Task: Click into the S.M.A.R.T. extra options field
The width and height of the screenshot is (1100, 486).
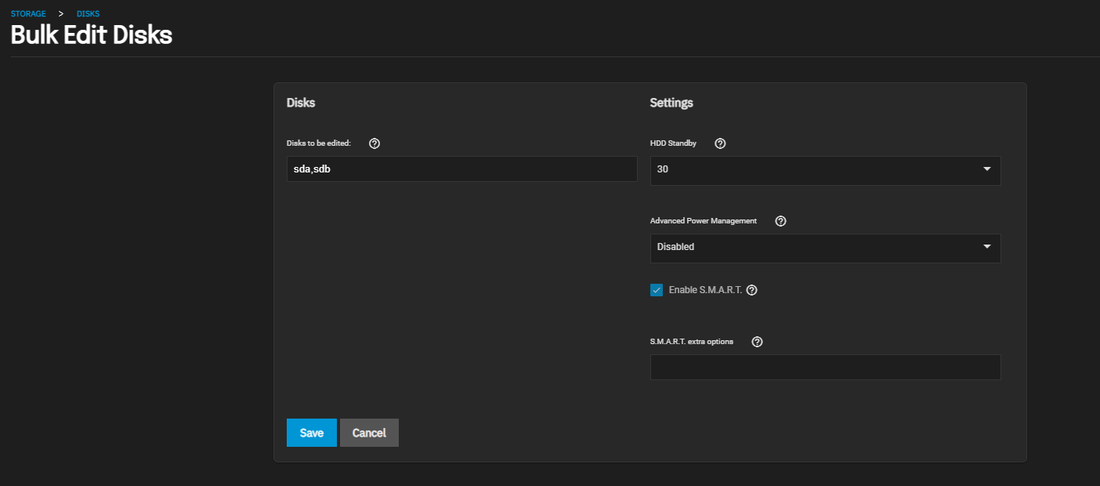Action: (825, 367)
